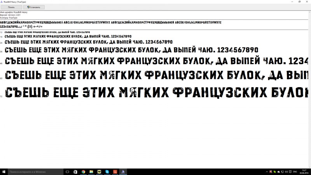This screenshot has height=175, width=311.
Task: Open Task View from the taskbar
Action: 67,172
